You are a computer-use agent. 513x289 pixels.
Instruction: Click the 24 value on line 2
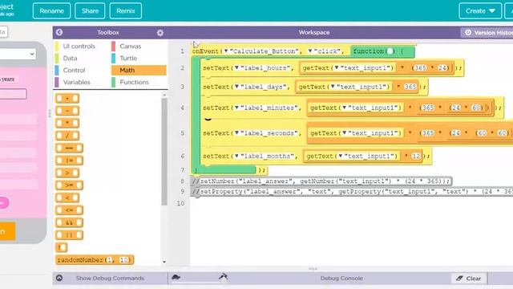pyautogui.click(x=442, y=67)
